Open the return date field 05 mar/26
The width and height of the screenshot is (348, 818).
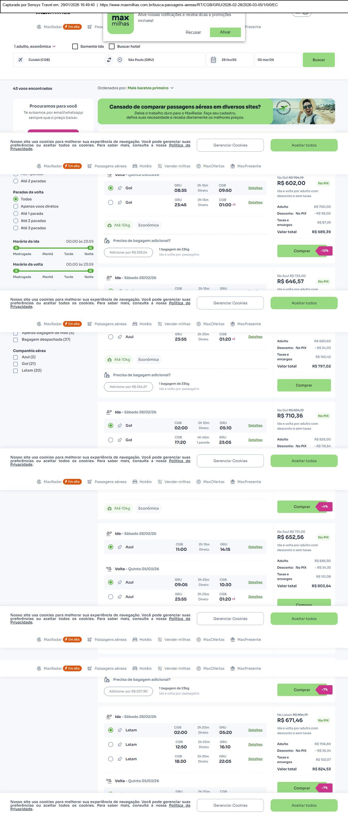pos(278,60)
